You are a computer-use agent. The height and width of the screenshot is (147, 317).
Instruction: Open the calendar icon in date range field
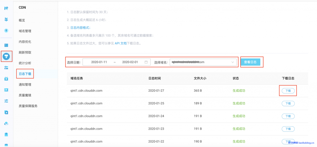[x=146, y=62]
